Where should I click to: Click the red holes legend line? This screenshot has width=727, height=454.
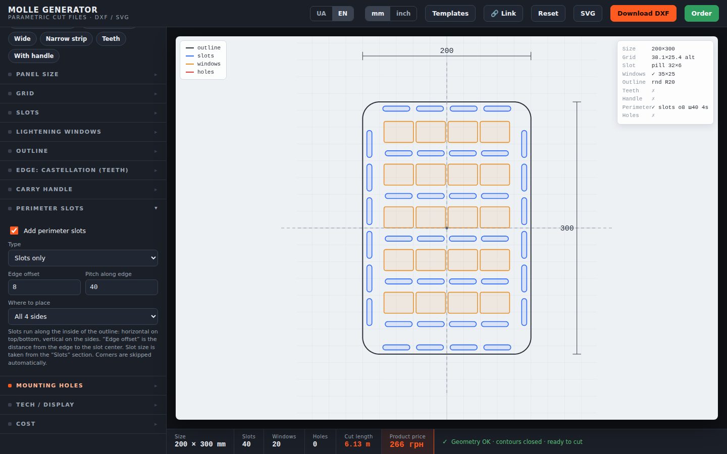[x=190, y=72]
